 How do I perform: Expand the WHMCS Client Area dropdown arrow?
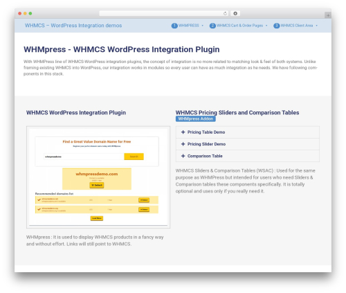pyautogui.click(x=316, y=26)
